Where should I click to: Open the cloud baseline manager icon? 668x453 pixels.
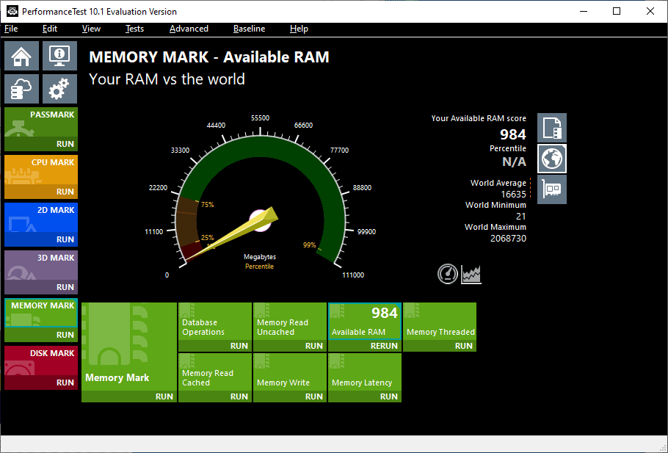22,89
